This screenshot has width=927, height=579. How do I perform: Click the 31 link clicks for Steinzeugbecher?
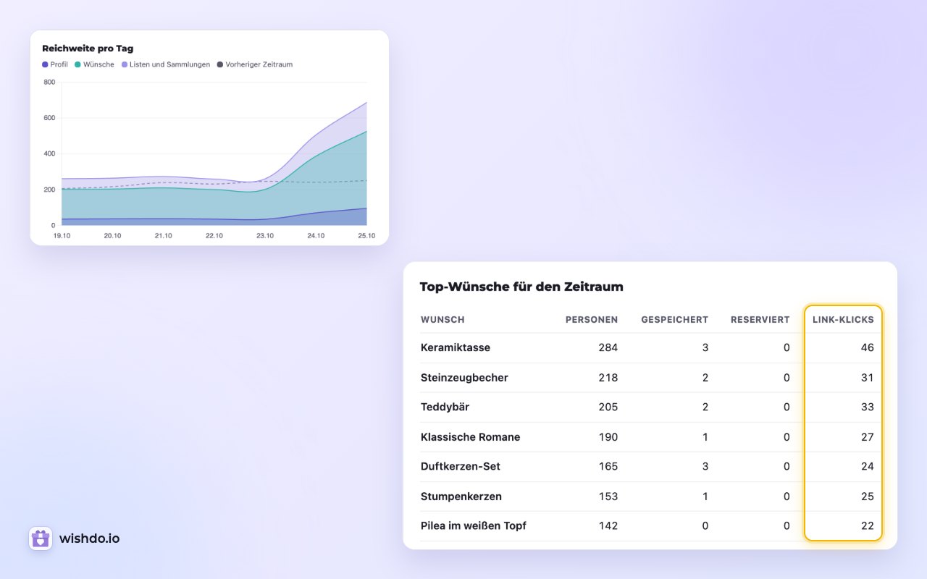(x=868, y=378)
